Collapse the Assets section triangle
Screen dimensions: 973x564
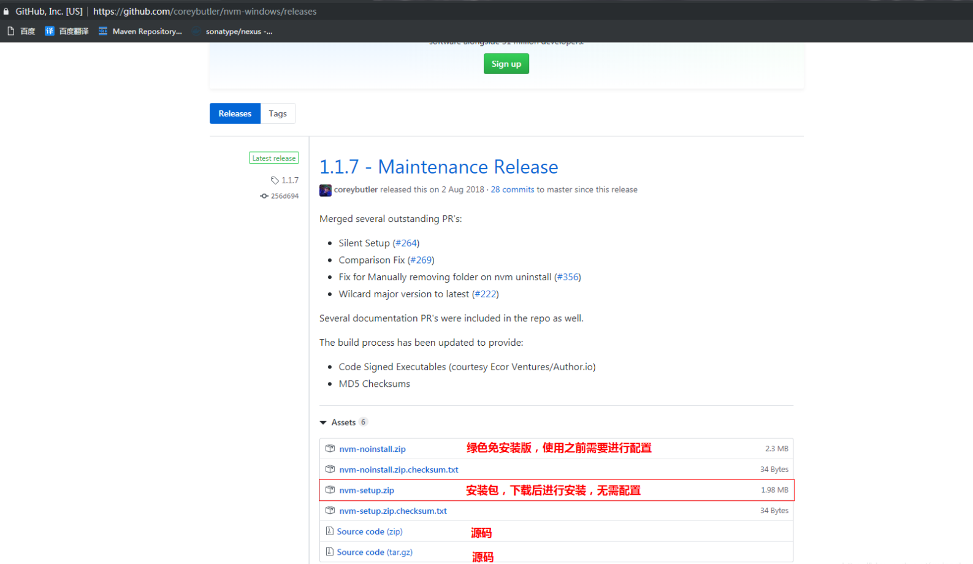pos(323,422)
